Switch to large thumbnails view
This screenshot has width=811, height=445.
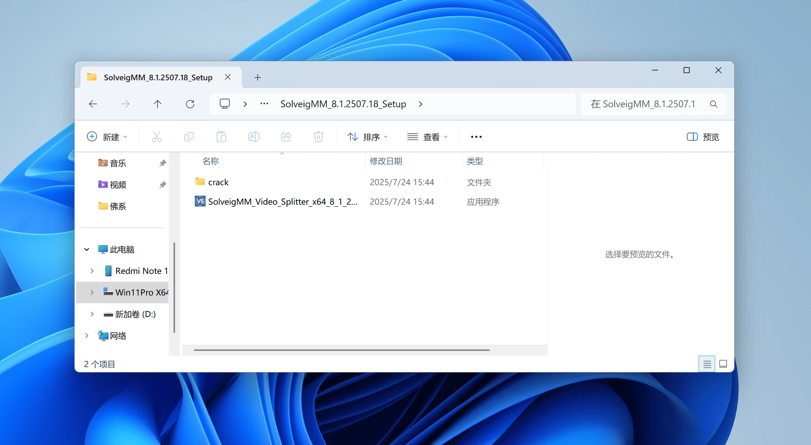click(x=723, y=364)
